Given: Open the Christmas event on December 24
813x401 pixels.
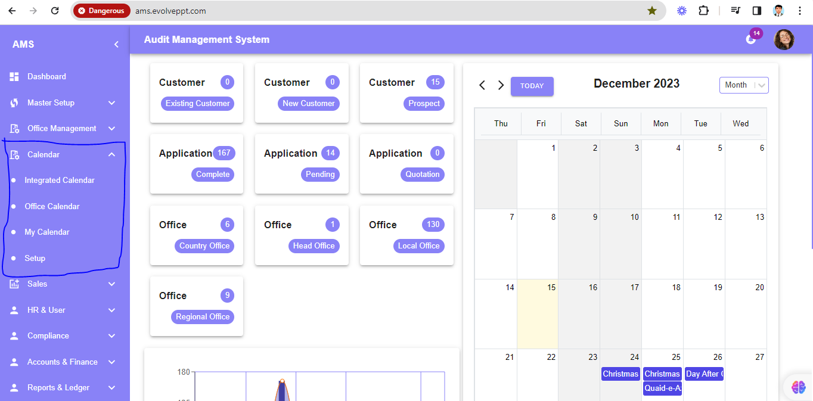Looking at the screenshot, I should click(620, 374).
